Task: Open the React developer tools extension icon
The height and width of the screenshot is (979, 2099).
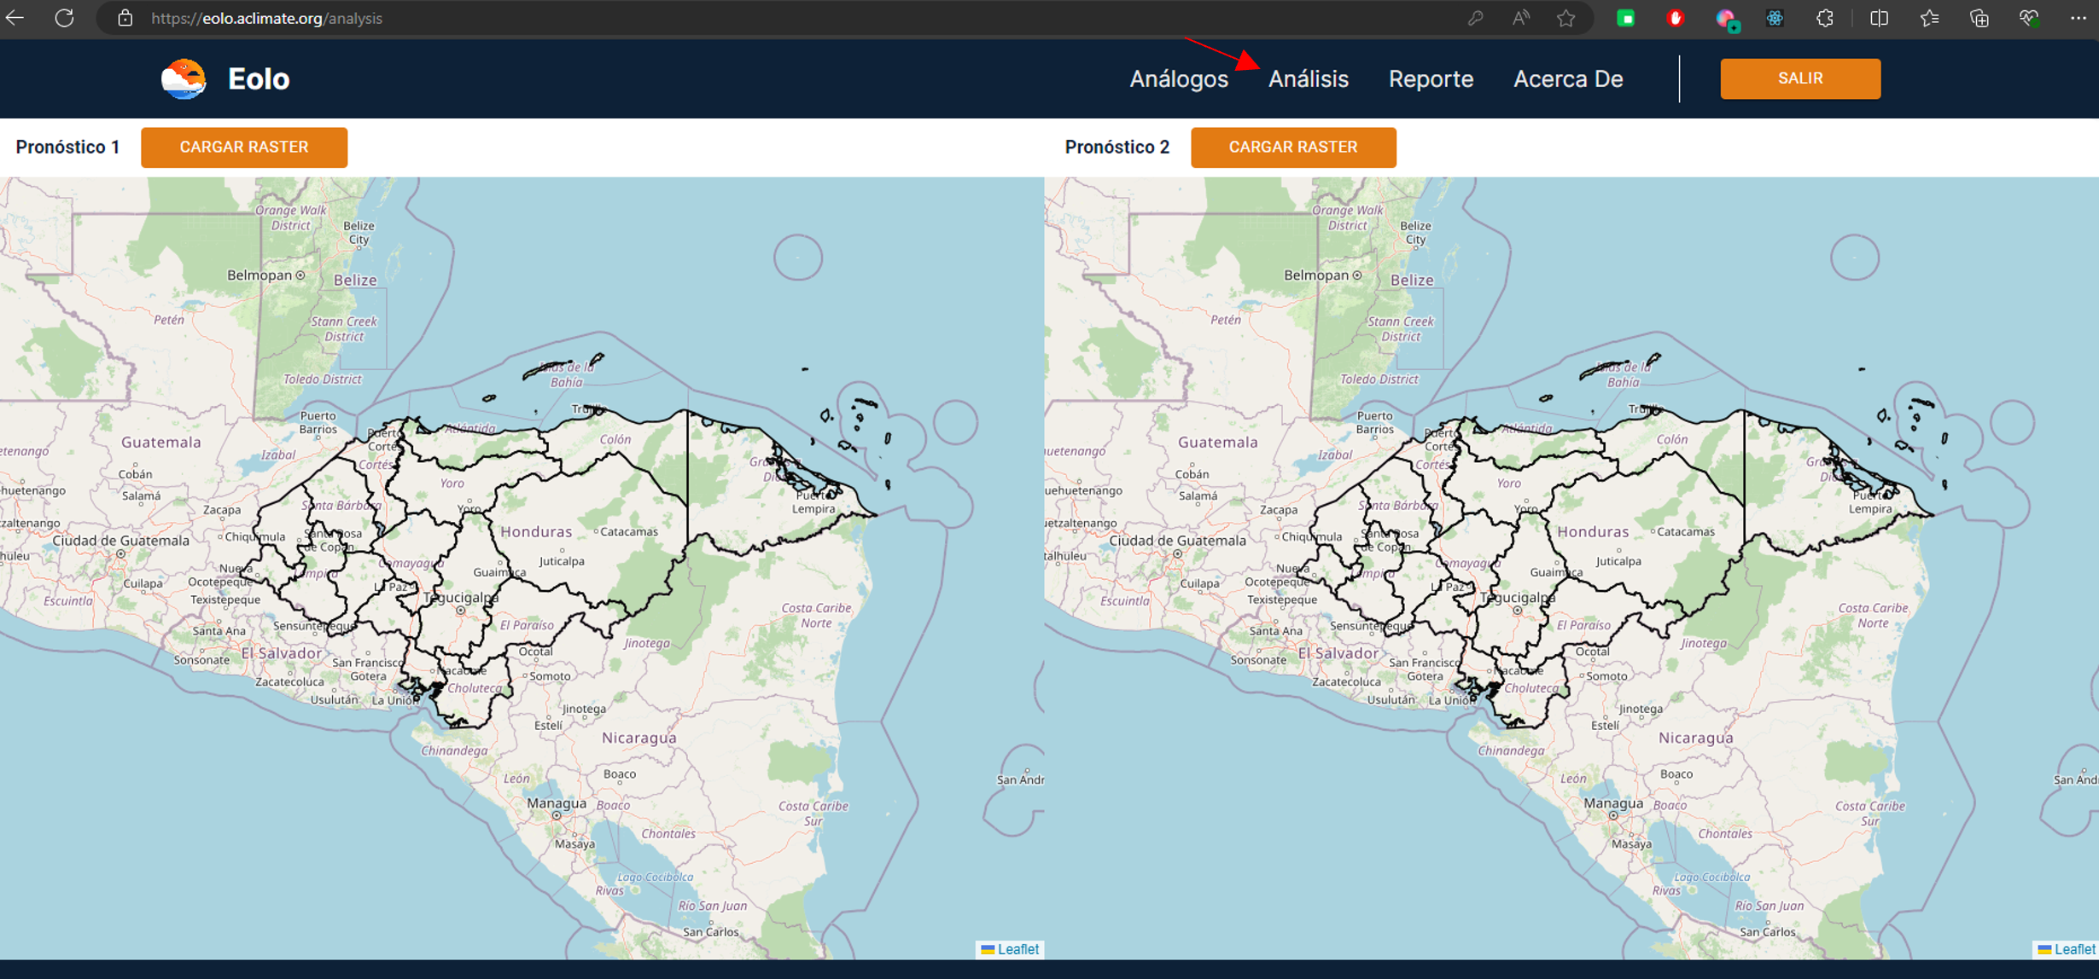Action: tap(1775, 18)
